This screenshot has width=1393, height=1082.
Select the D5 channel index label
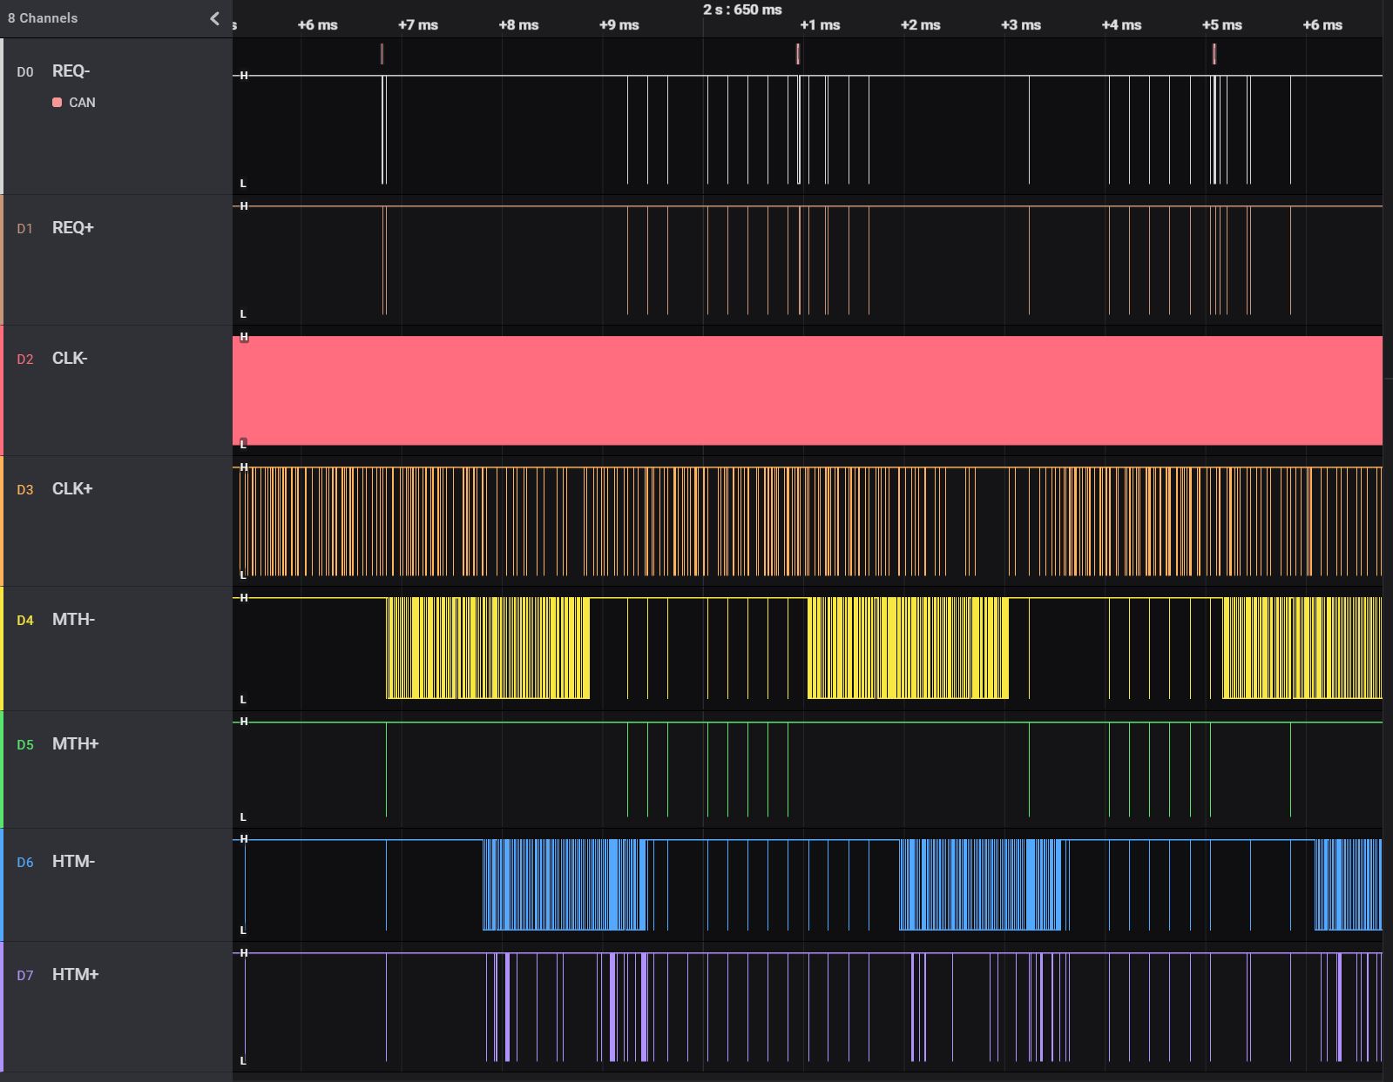pos(25,745)
